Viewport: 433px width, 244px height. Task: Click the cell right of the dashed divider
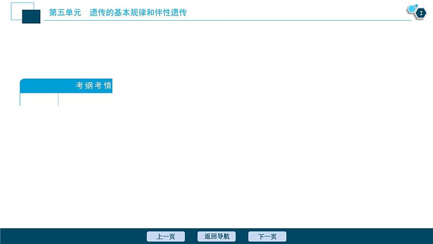pos(85,99)
